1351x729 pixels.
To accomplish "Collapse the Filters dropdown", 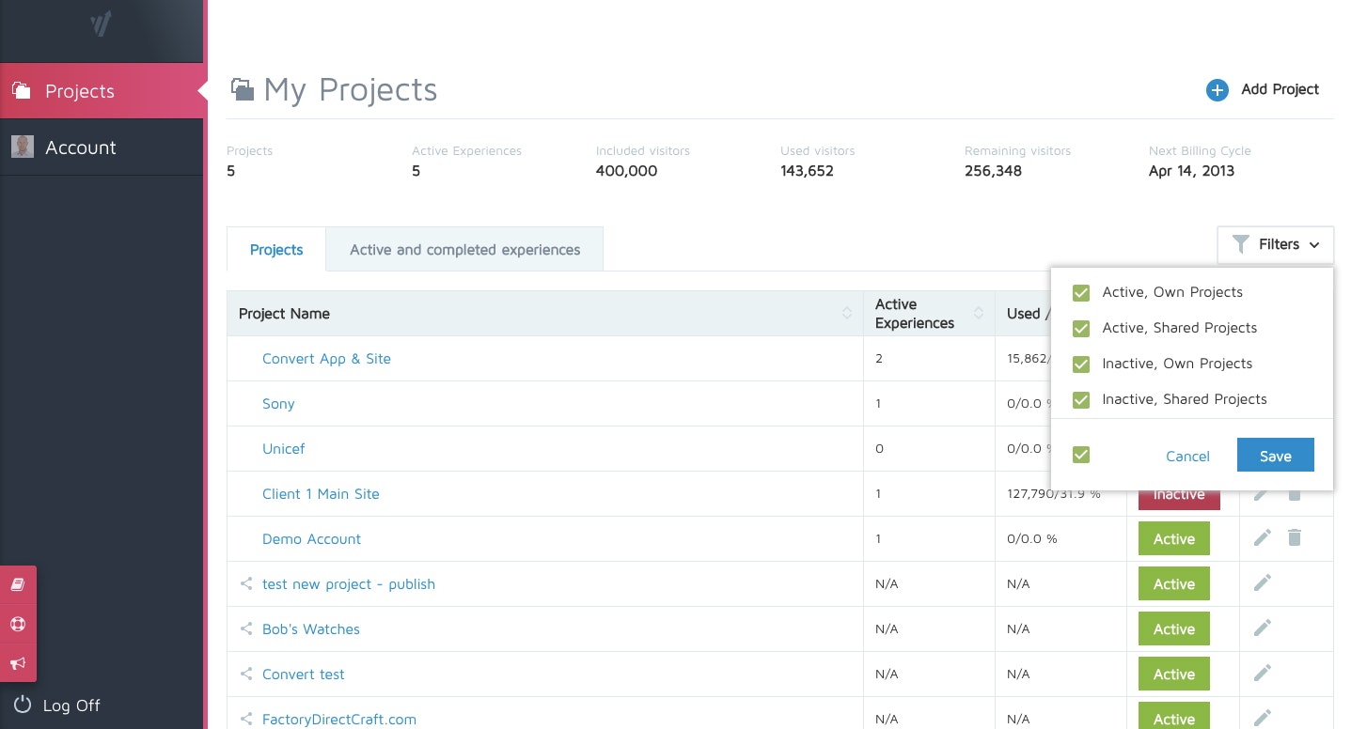I will coord(1276,245).
